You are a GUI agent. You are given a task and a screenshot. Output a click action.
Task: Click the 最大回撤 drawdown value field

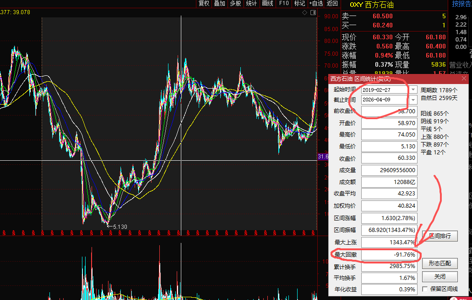[x=389, y=255]
